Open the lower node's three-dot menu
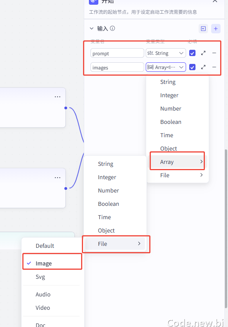 (58, 178)
